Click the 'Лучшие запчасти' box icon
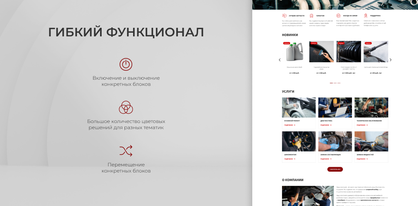 tap(284, 16)
